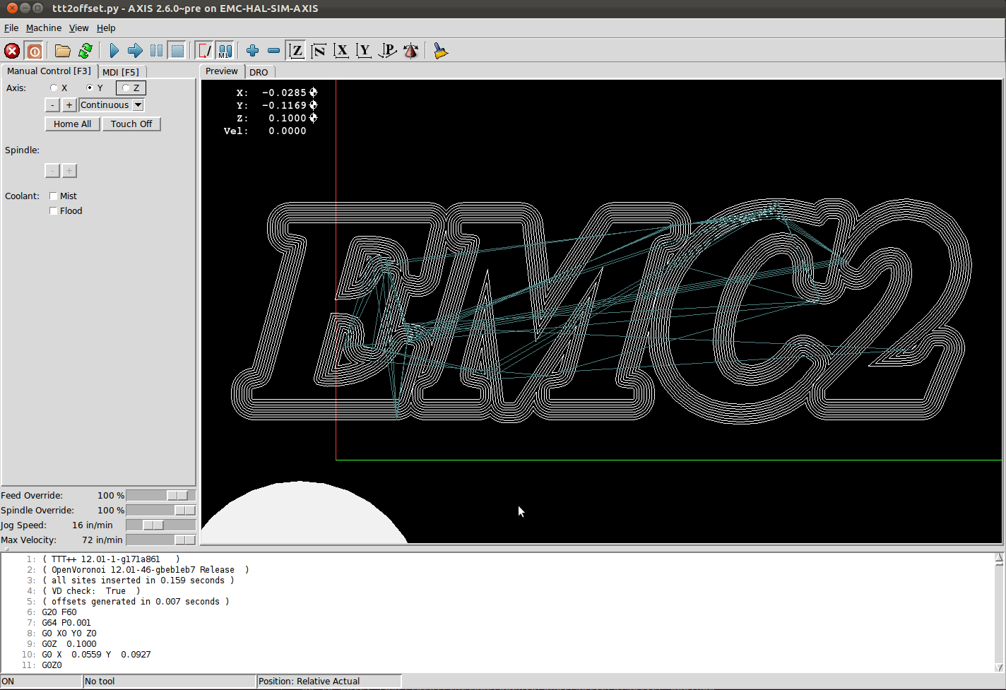
Task: Zoom out the preview
Action: (273, 51)
